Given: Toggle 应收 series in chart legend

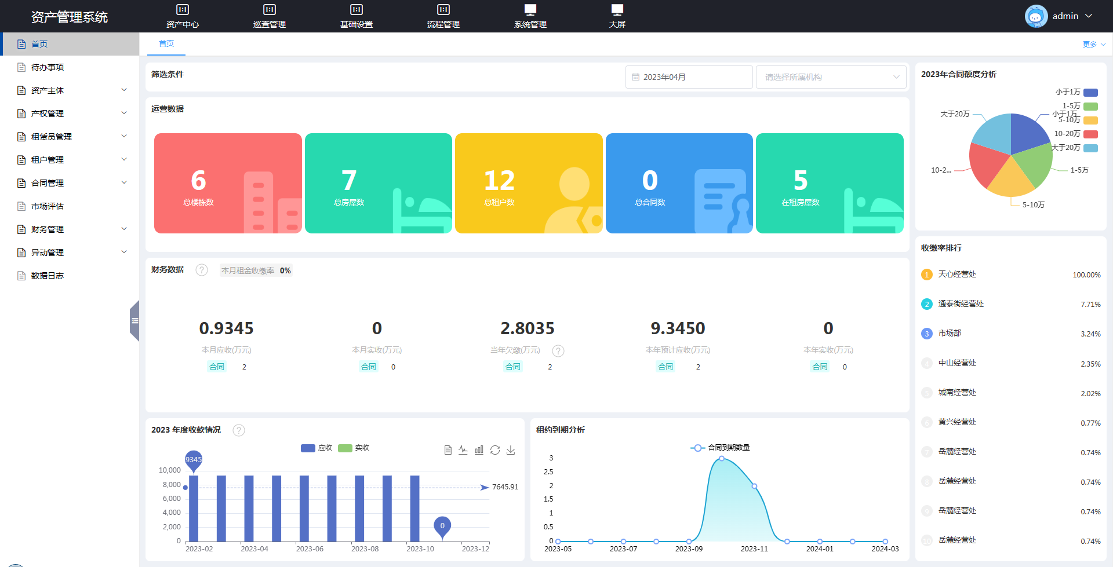Looking at the screenshot, I should [x=317, y=448].
